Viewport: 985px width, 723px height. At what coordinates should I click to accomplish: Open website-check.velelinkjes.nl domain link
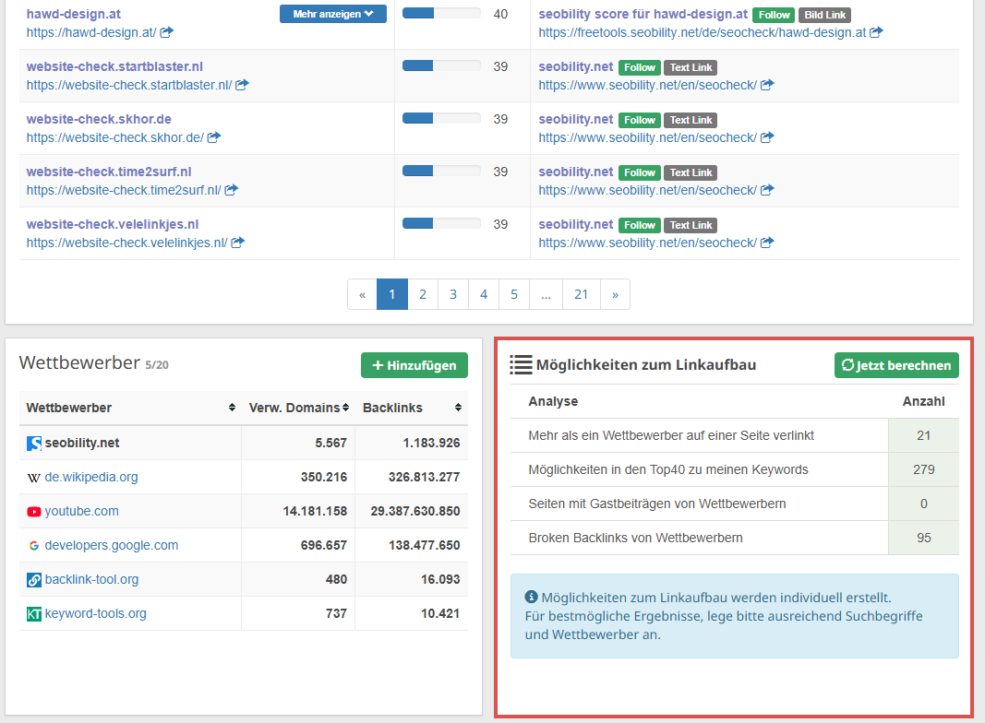[x=113, y=225]
